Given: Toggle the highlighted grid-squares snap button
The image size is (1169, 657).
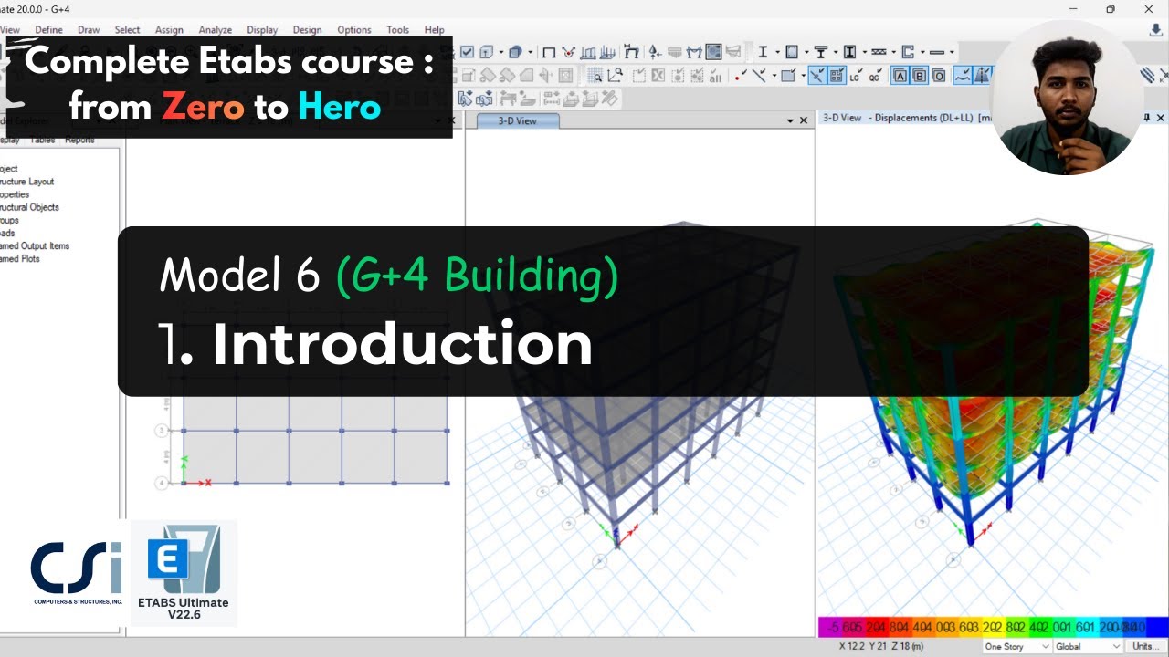Looking at the screenshot, I should [x=837, y=76].
